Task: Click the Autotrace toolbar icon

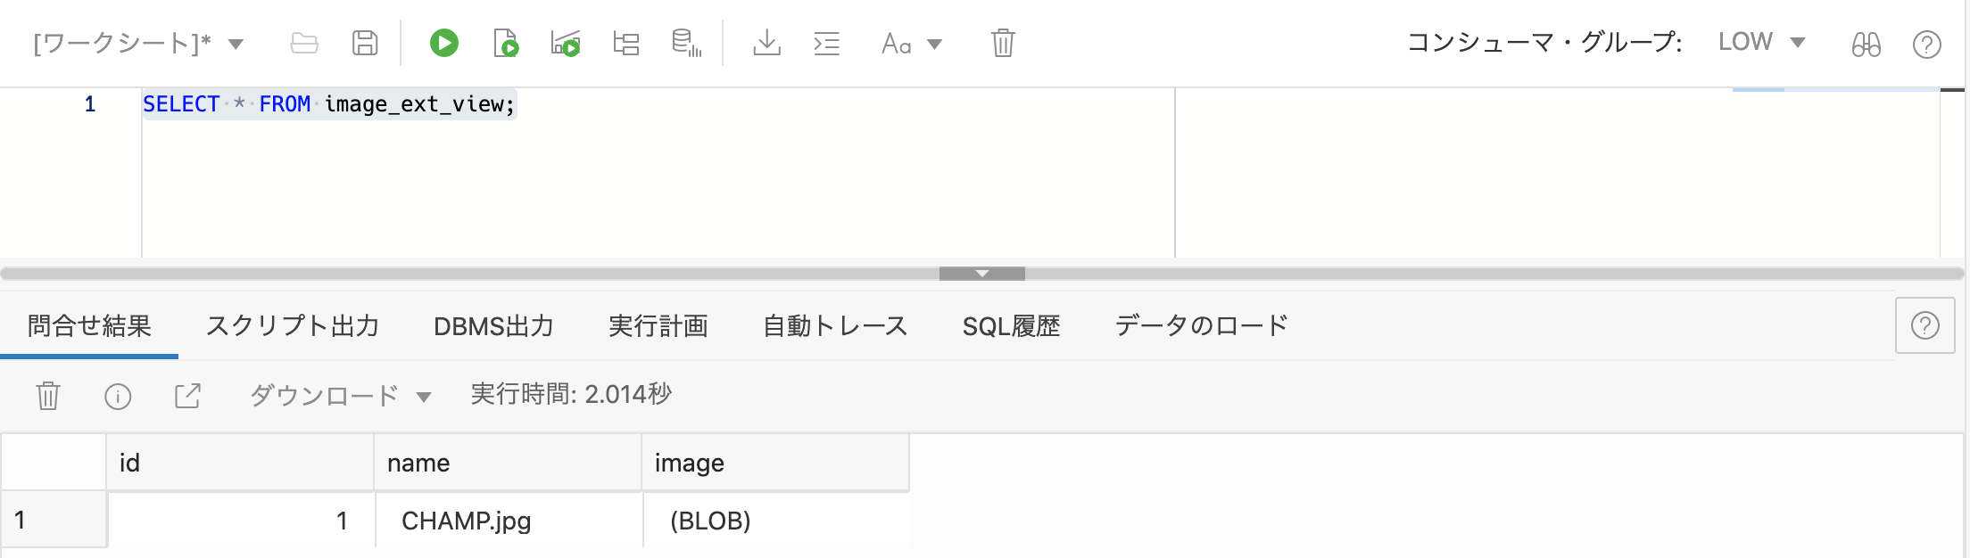Action: coord(566,43)
